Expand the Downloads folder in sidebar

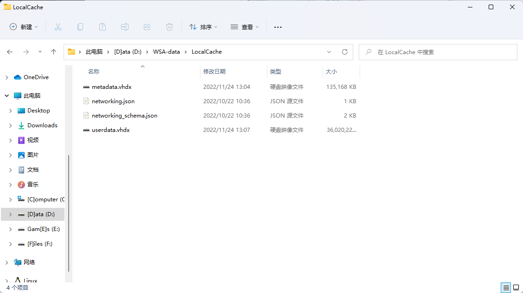point(11,125)
